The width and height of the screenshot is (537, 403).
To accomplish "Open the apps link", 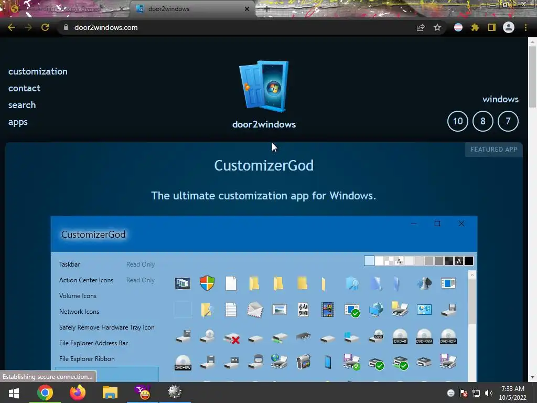I will click(18, 122).
